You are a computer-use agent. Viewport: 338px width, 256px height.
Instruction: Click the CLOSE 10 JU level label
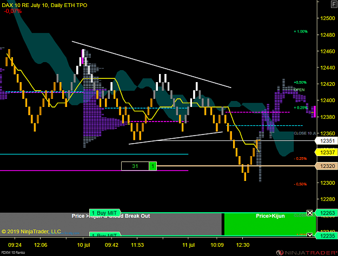(x=305, y=133)
